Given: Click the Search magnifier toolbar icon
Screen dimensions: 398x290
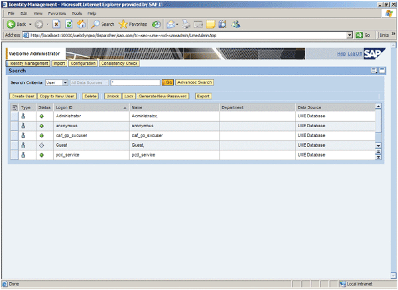Looking at the screenshot, I should click(96, 24).
